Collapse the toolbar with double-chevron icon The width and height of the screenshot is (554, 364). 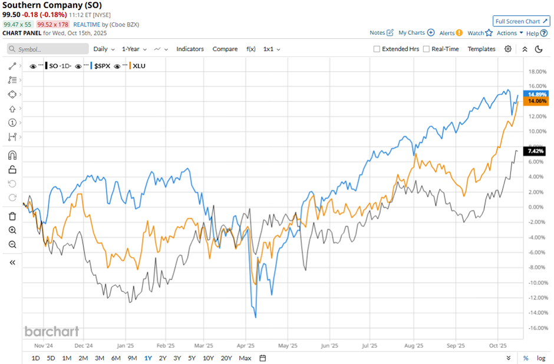pos(525,49)
